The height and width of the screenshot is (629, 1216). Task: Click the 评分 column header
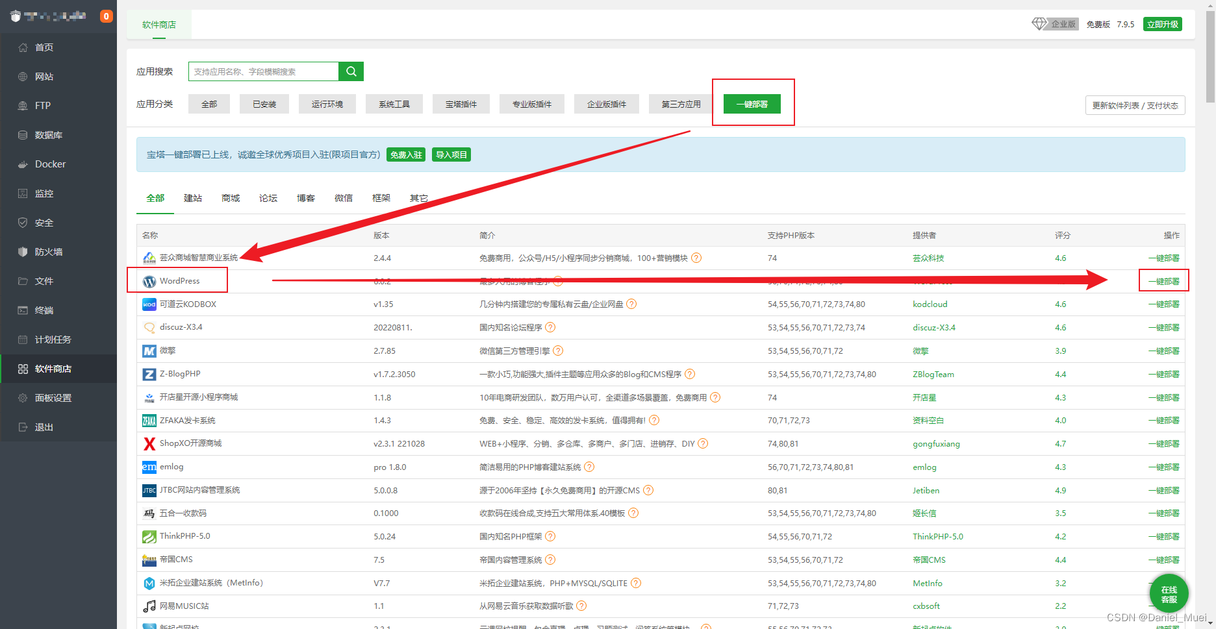pyautogui.click(x=1063, y=236)
